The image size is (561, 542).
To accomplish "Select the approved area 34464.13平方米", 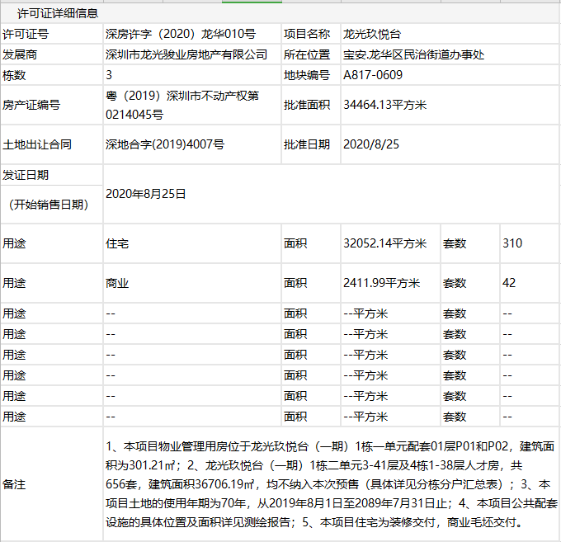I will (385, 105).
